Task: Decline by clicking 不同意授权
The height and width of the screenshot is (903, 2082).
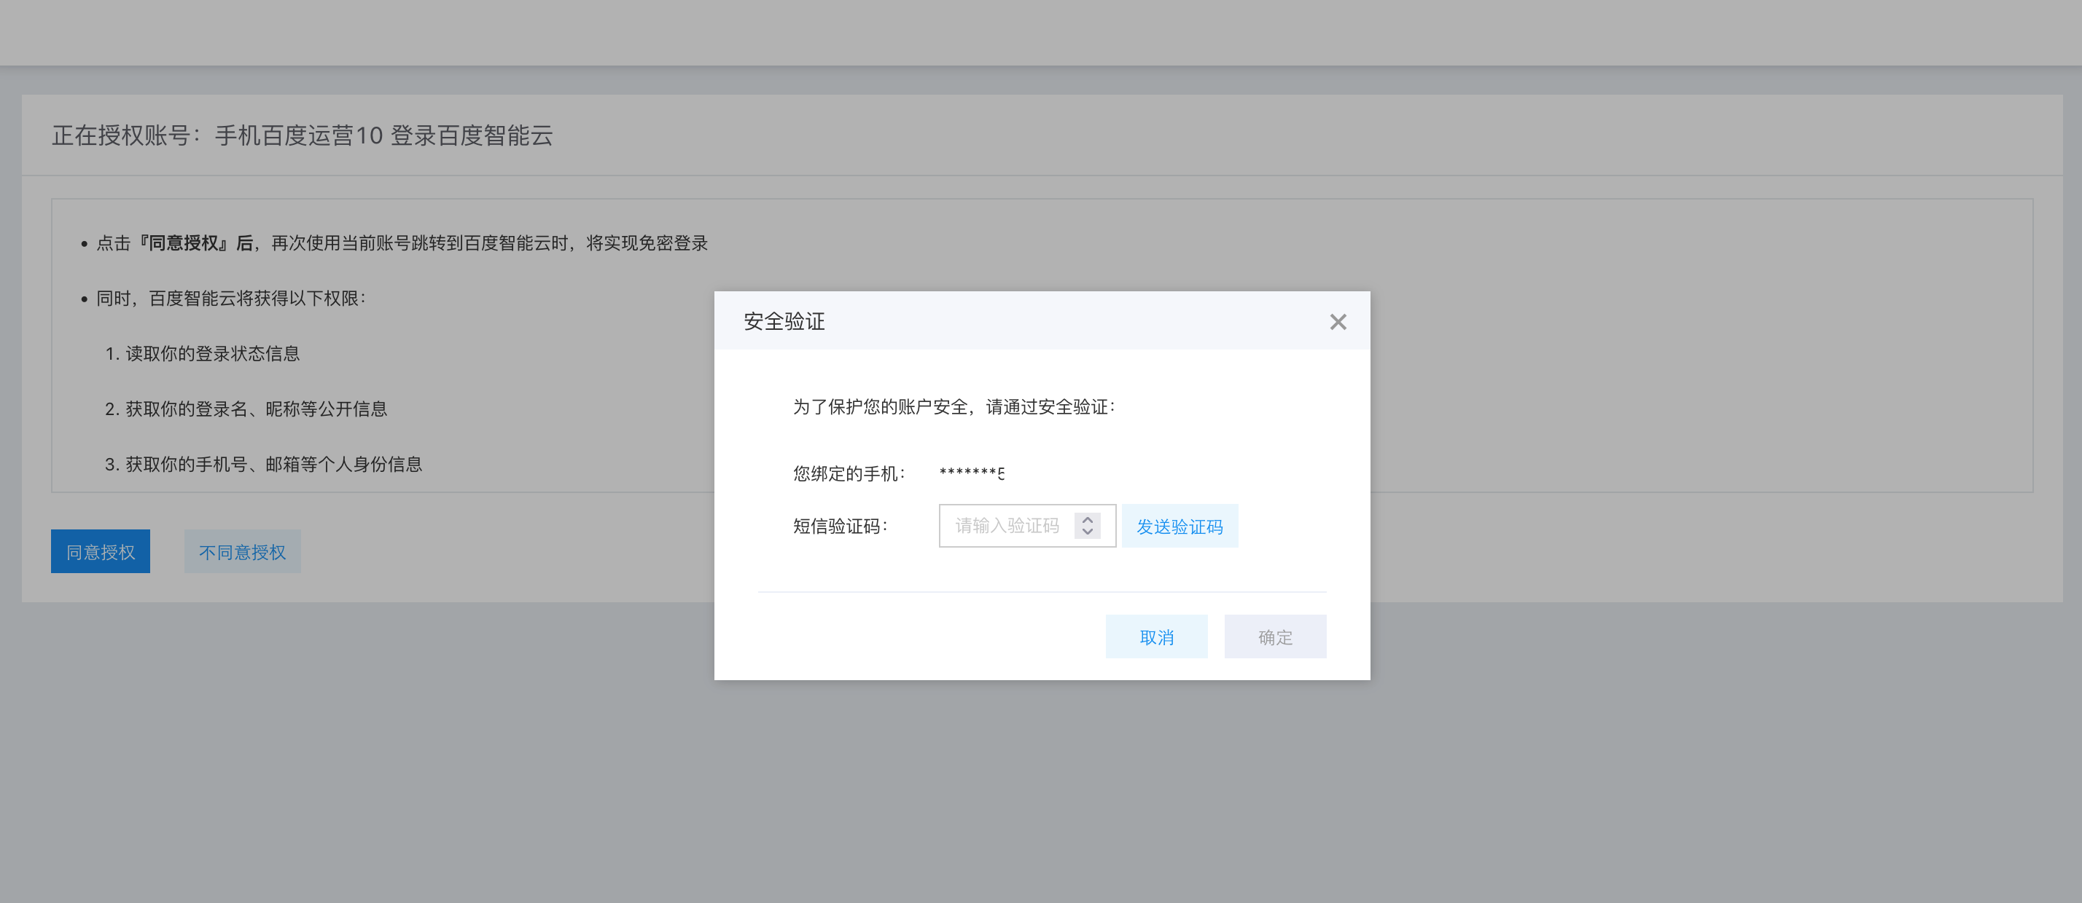Action: pos(242,552)
